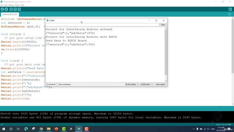Click the microphone tray icon
Image resolution: width=234 pixels, height=132 pixels.
[x=197, y=129]
